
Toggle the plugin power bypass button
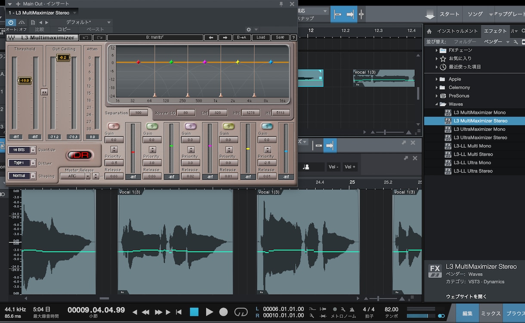11,22
